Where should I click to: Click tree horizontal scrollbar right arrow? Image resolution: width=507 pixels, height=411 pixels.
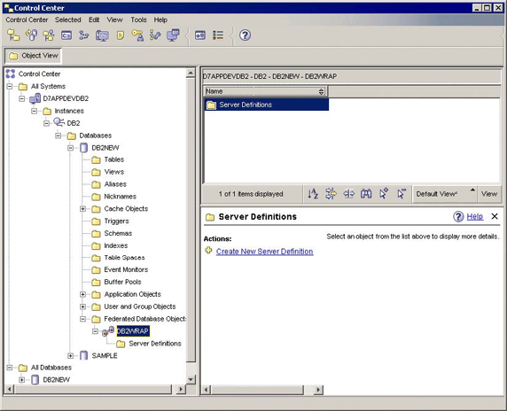click(181, 390)
